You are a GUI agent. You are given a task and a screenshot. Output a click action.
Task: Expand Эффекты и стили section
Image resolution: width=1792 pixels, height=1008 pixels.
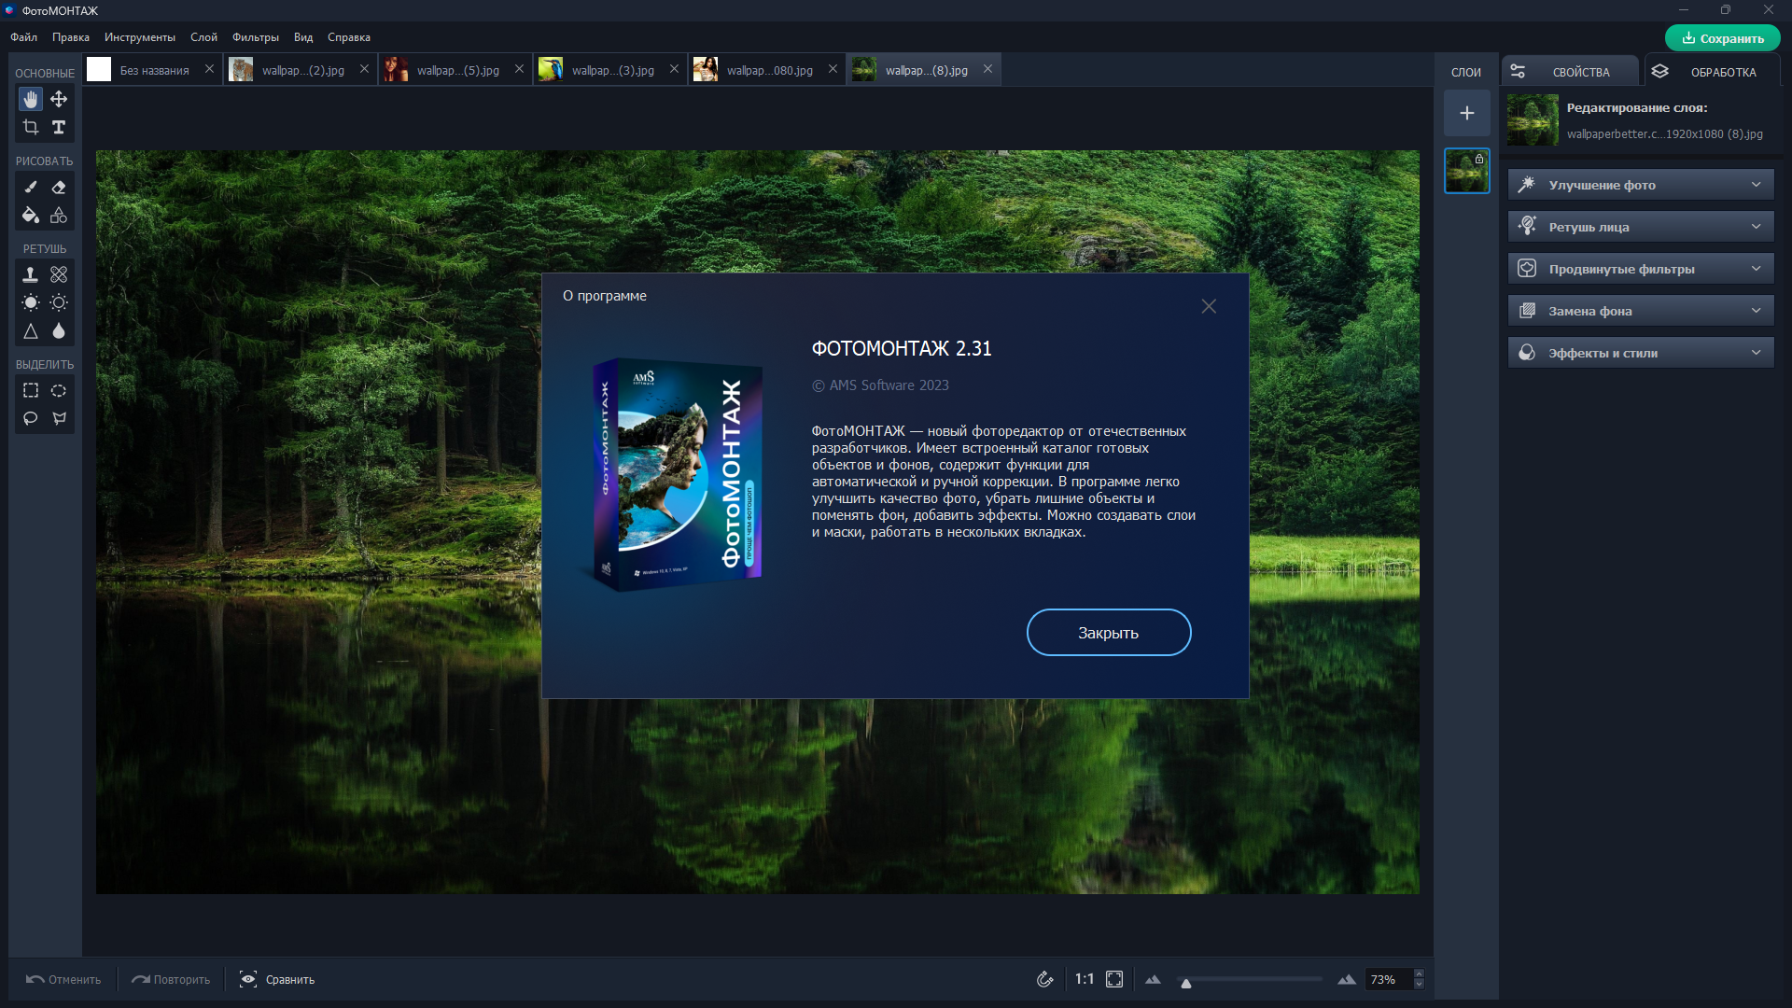coord(1641,353)
